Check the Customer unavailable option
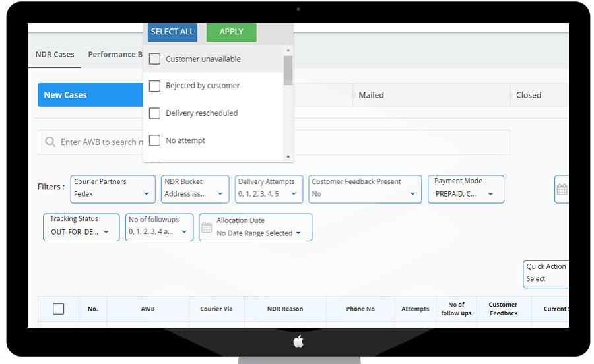This screenshot has width=594, height=364. [154, 59]
